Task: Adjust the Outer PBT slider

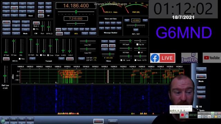Action: click(88, 49)
